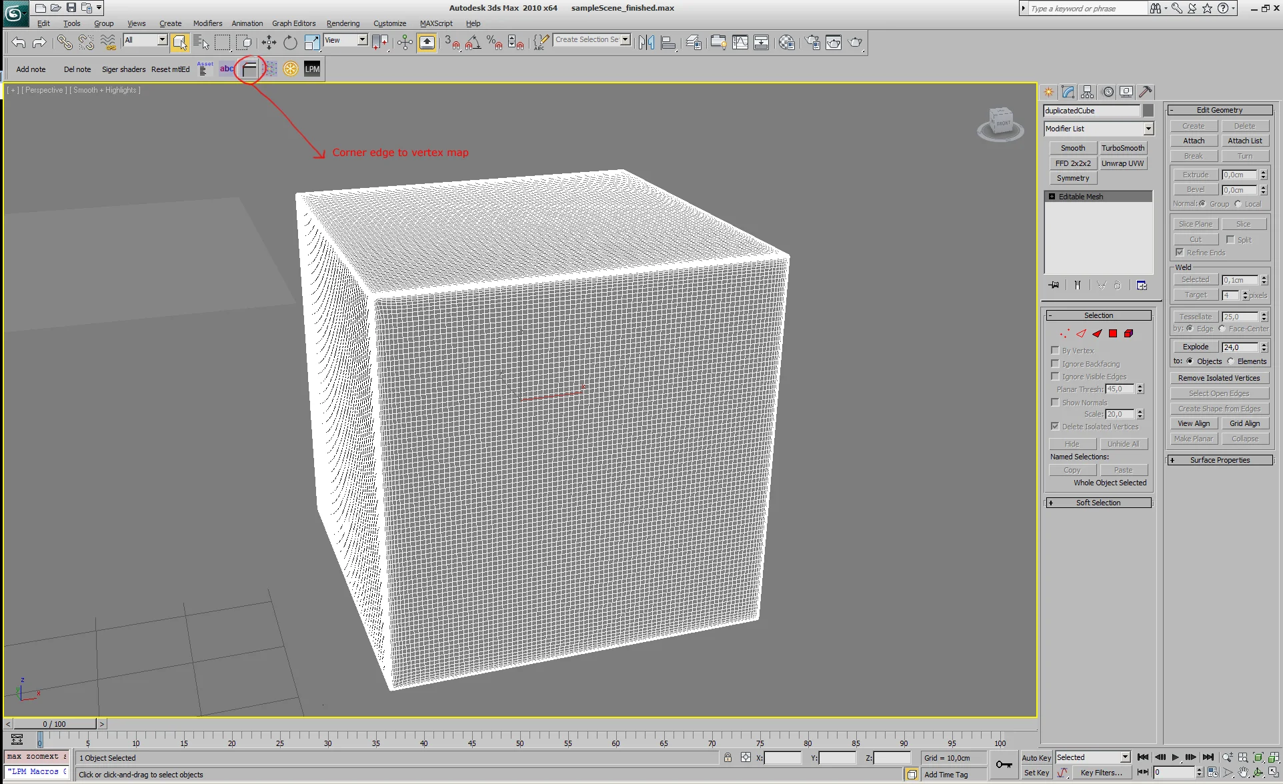The height and width of the screenshot is (784, 1283).
Task: Click the object color swatch beside duplicatedCube
Action: [x=1148, y=111]
